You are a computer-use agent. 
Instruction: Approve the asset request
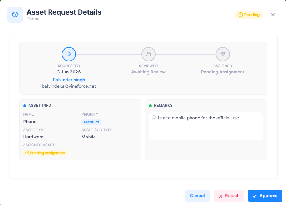[x=265, y=196]
